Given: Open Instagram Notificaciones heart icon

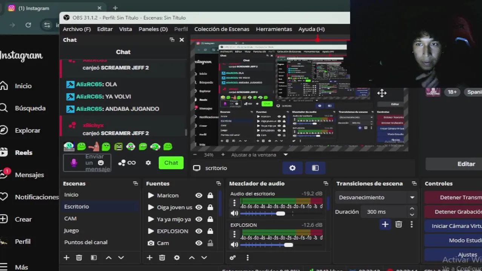Looking at the screenshot, I should 3,197.
